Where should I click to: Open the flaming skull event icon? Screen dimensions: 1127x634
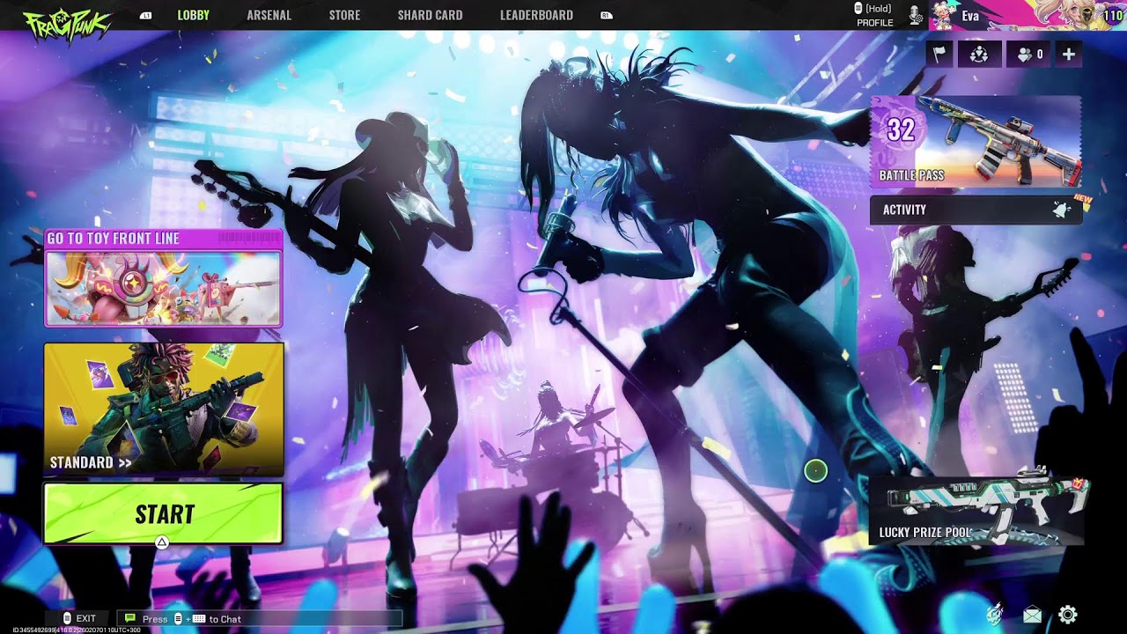pos(995,615)
